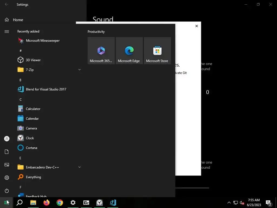Jump to letter C section header
Image resolution: width=277 pixels, height=208 pixels.
click(x=21, y=99)
